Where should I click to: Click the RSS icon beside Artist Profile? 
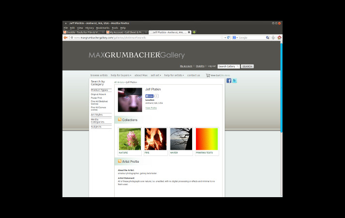(120, 161)
